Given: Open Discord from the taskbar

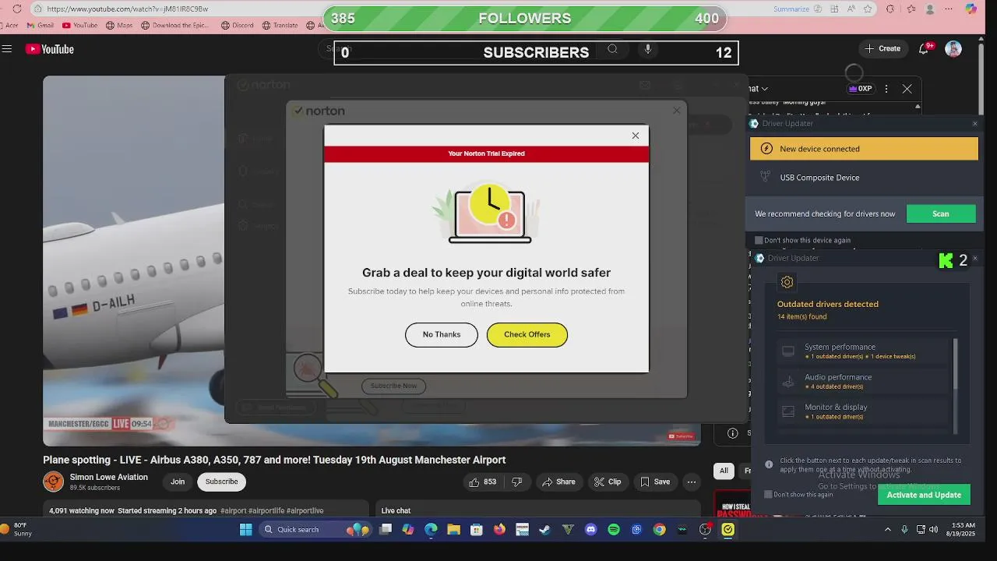Looking at the screenshot, I should (591, 530).
